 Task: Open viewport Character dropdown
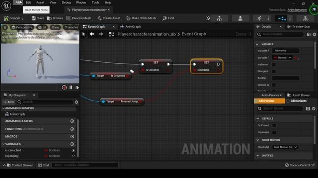coord(71,27)
